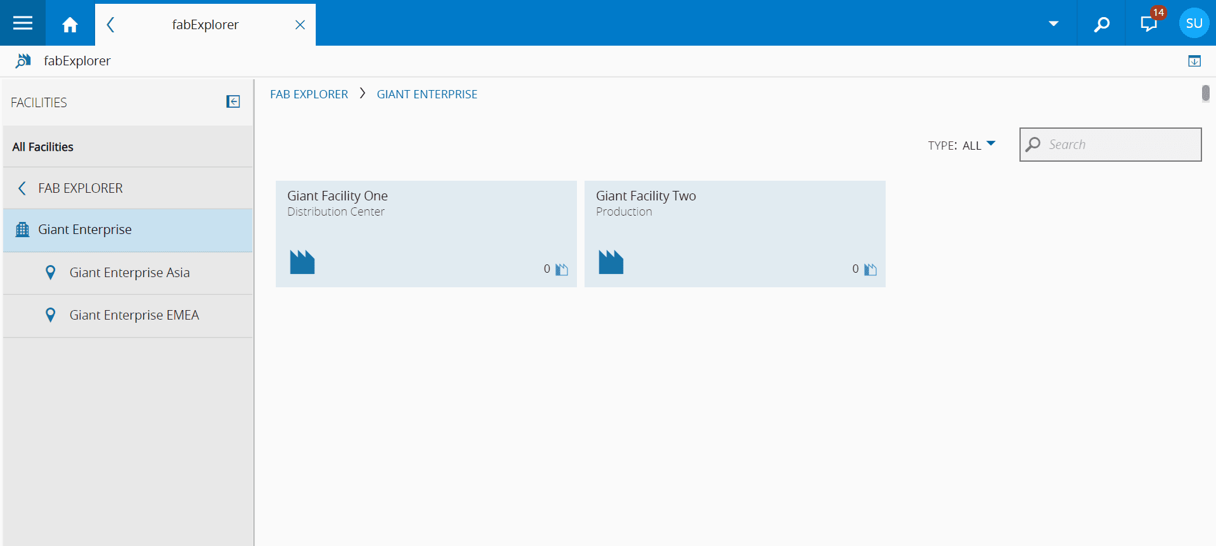Screen dimensions: 1216x546
Task: Click the fabExplorer page icon
Action: pyautogui.click(x=23, y=61)
